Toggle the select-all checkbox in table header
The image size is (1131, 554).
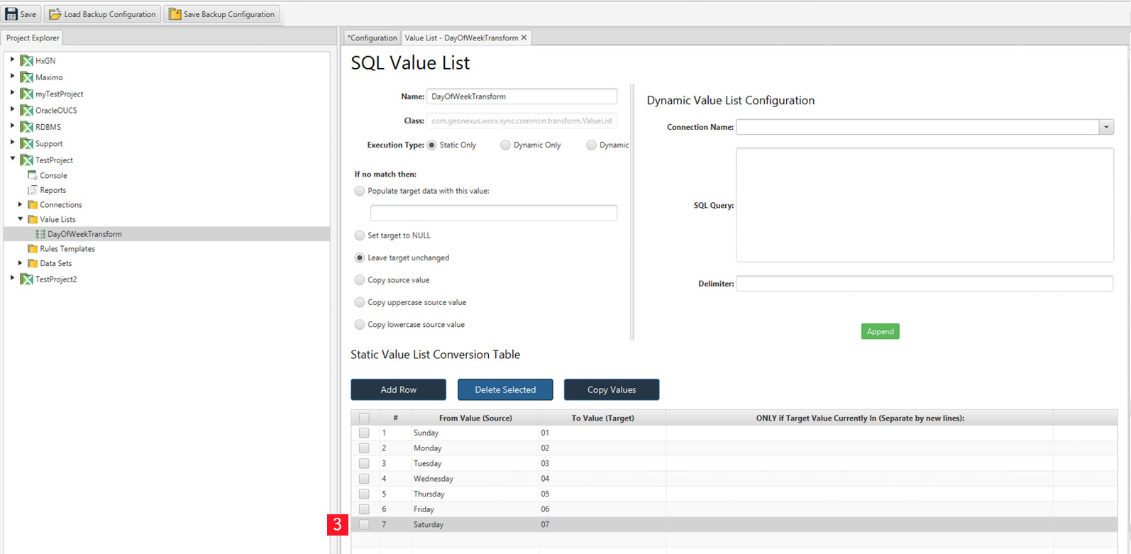point(364,418)
